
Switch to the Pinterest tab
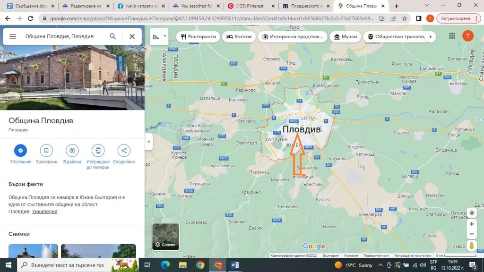pyautogui.click(x=251, y=6)
